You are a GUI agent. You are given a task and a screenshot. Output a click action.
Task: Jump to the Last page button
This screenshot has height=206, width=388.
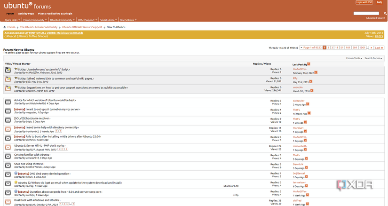tap(379, 48)
